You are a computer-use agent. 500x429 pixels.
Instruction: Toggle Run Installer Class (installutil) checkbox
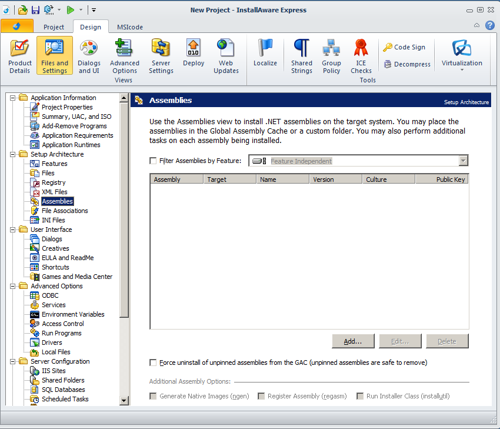[x=360, y=396]
